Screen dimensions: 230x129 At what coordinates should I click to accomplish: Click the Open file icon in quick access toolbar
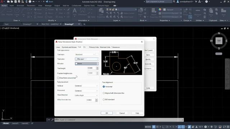(x=12, y=1)
